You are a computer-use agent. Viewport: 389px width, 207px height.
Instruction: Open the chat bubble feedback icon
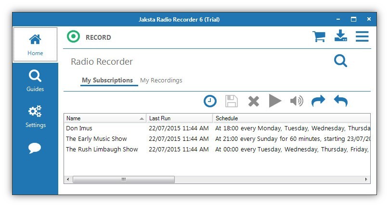pos(35,148)
